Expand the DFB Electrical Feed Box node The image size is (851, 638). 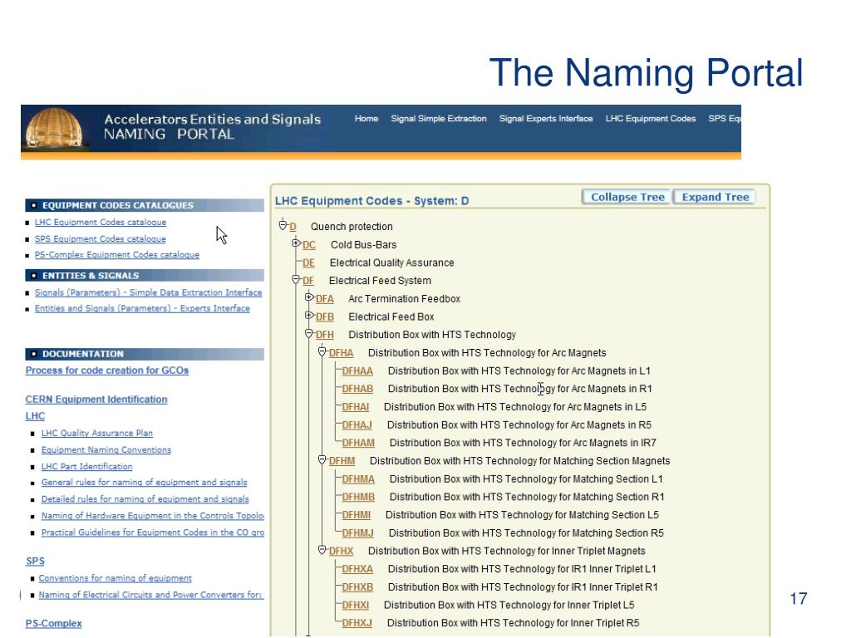pyautogui.click(x=309, y=315)
